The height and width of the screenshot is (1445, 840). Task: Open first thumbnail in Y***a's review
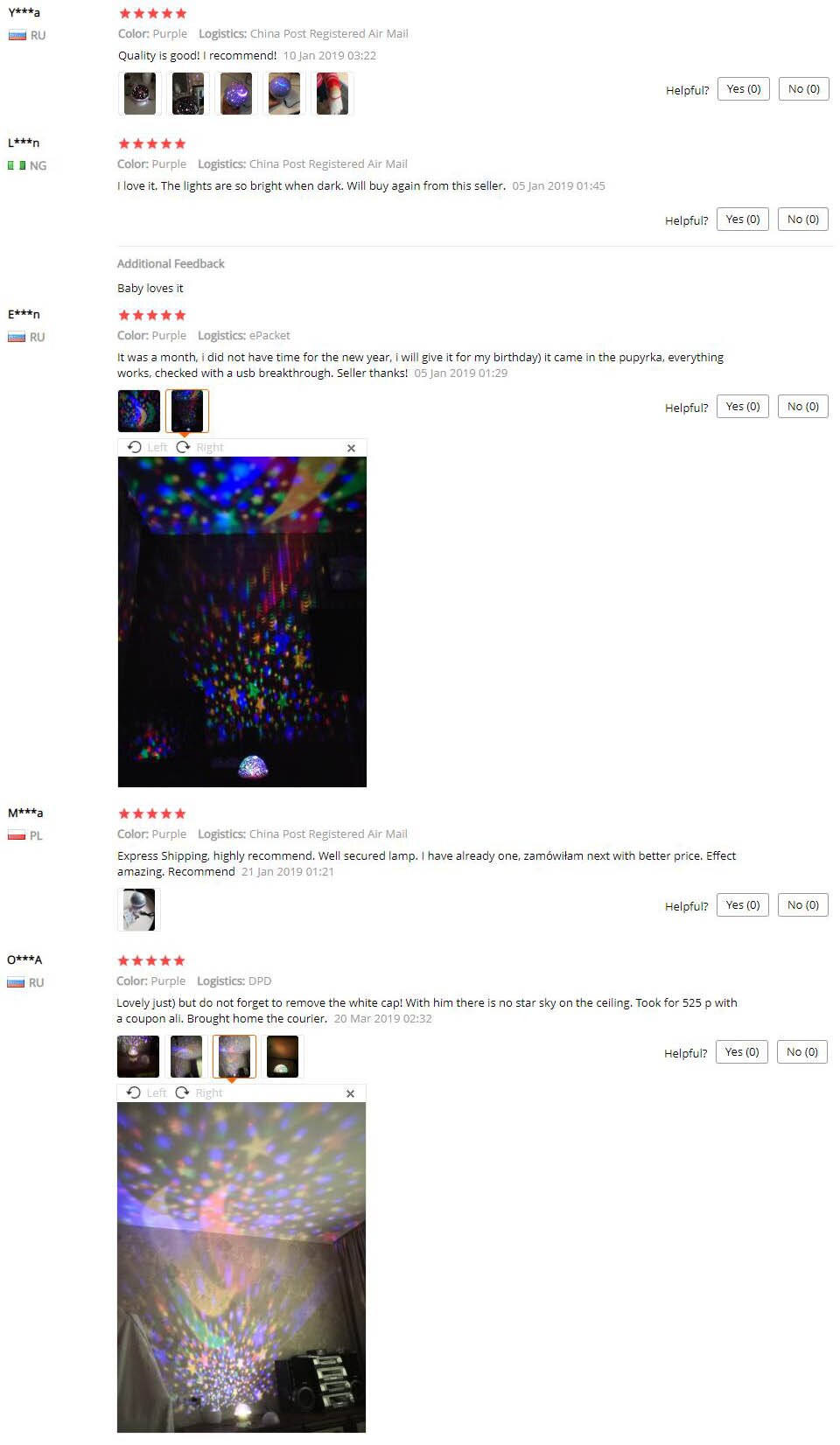(140, 94)
